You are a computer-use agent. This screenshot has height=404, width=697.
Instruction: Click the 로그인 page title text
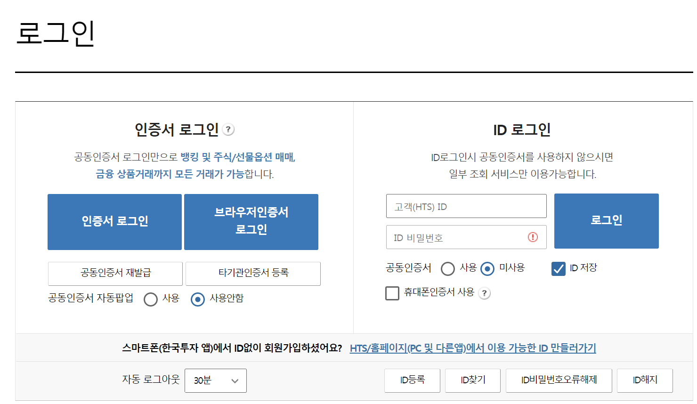point(56,33)
